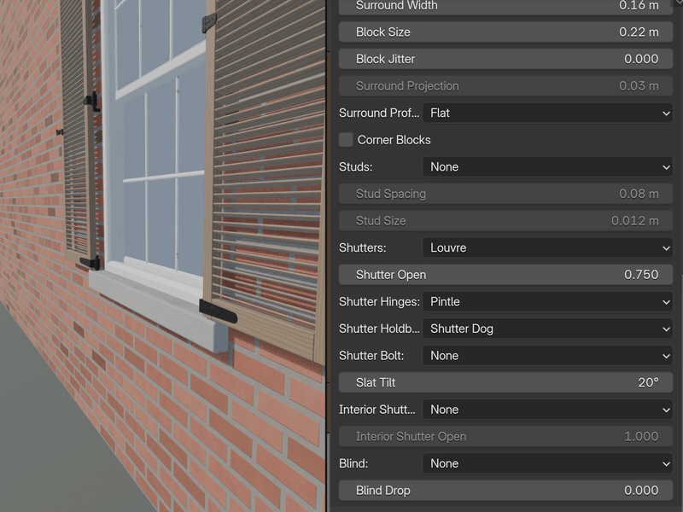
Task: Open the Surround Profile dropdown showing Flat
Action: pos(547,113)
